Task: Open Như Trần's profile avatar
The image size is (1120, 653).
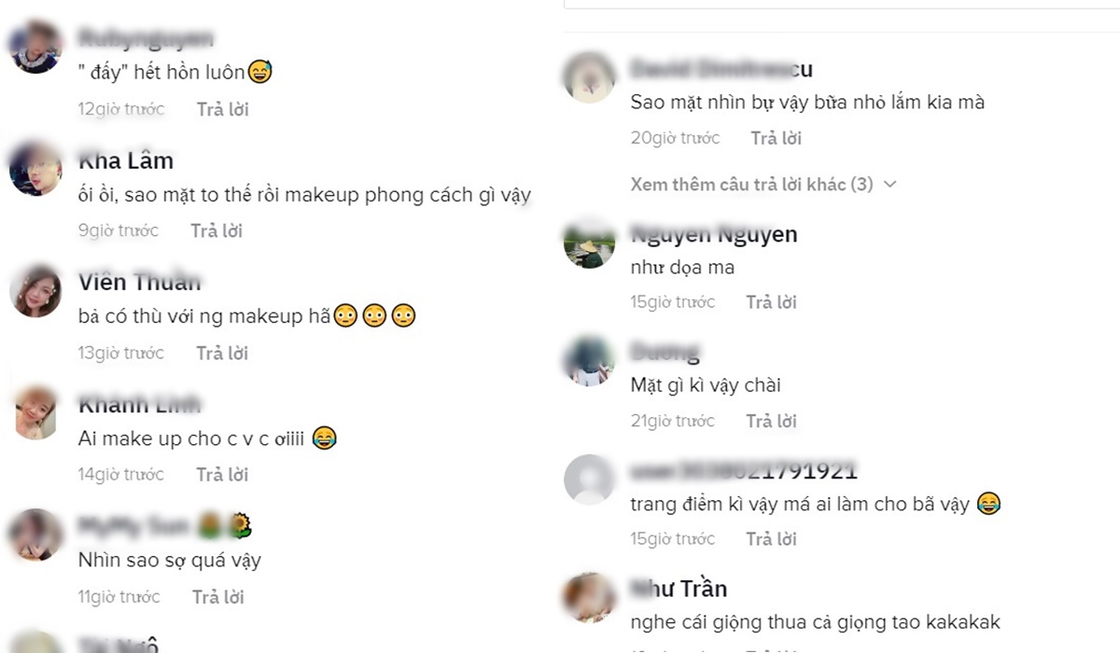Action: (x=590, y=598)
